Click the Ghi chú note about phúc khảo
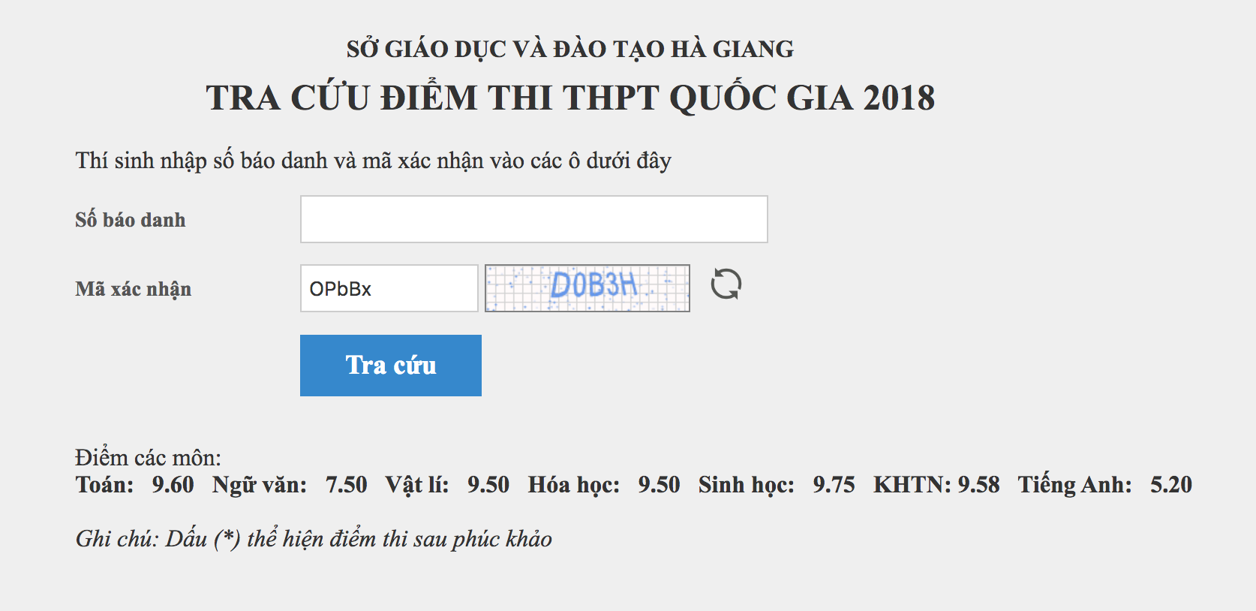Viewport: 1256px width, 611px height. (314, 539)
